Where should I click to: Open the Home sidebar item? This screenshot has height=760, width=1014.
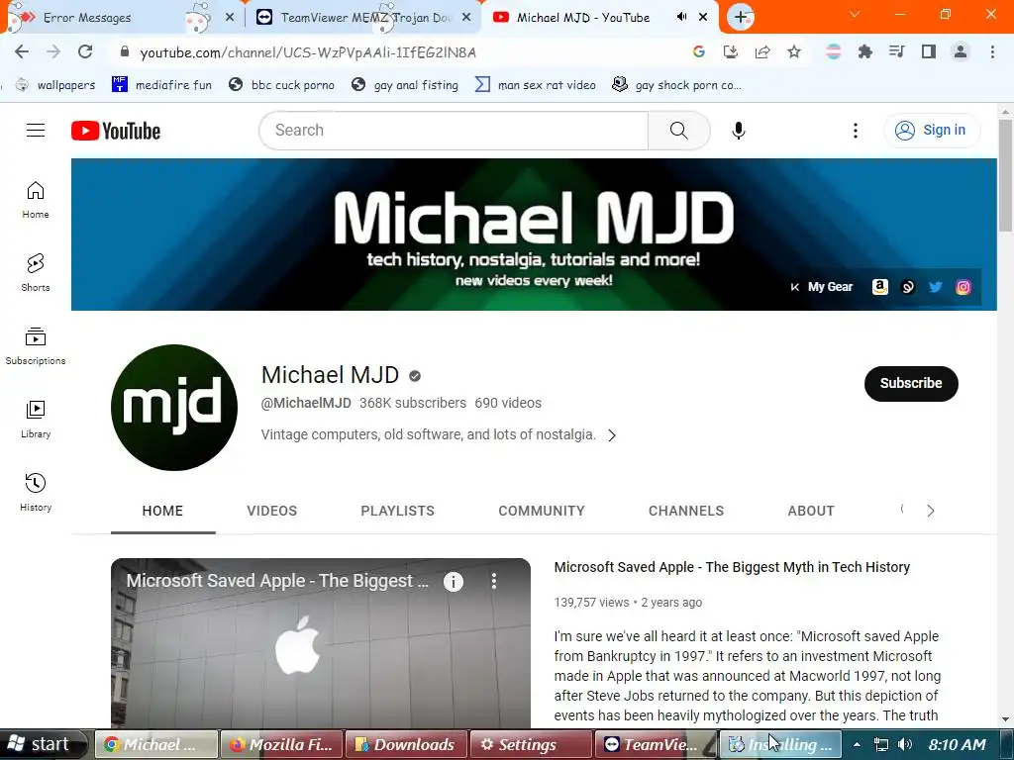tap(36, 200)
